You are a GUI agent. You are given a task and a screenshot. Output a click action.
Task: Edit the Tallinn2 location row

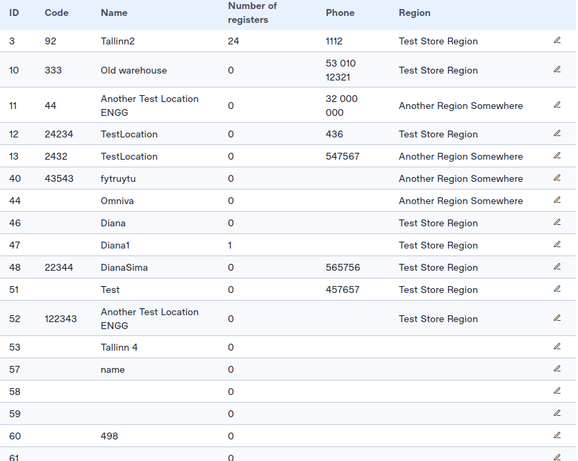556,41
